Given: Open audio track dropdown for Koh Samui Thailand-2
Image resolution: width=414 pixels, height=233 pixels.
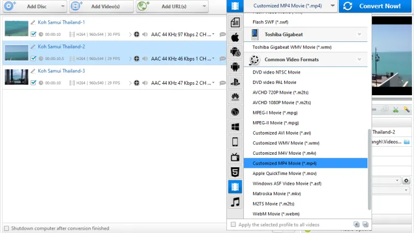Looking at the screenshot, I should pyautogui.click(x=213, y=59).
